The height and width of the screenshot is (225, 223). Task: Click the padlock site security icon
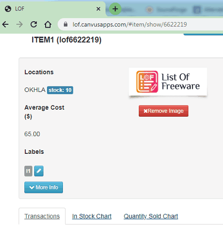pyautogui.click(x=65, y=24)
